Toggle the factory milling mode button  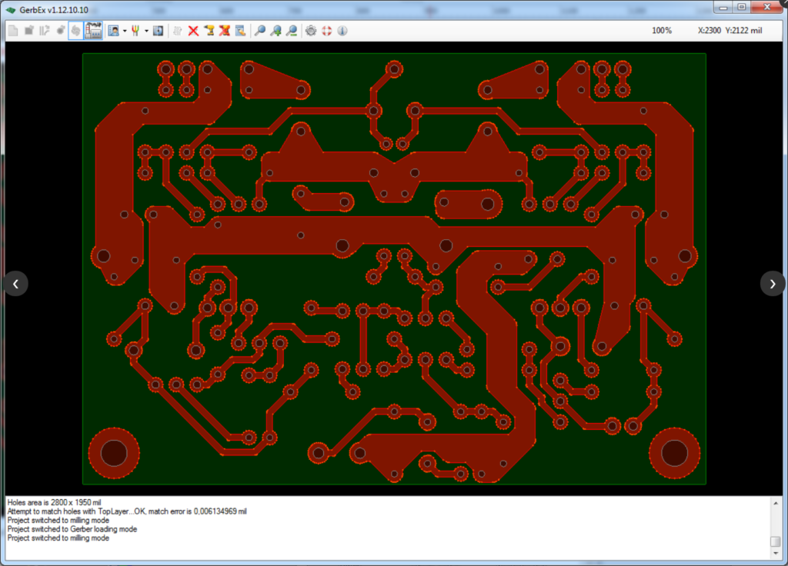tap(94, 31)
